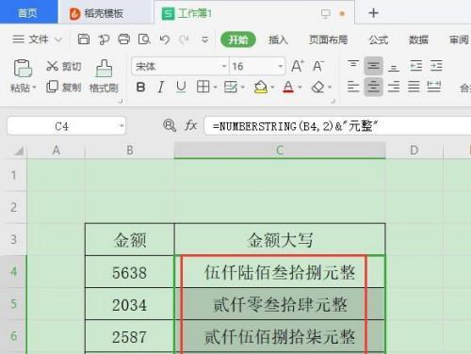Image resolution: width=471 pixels, height=354 pixels.
Task: Decrease font size with A- icon
Action: (x=318, y=66)
